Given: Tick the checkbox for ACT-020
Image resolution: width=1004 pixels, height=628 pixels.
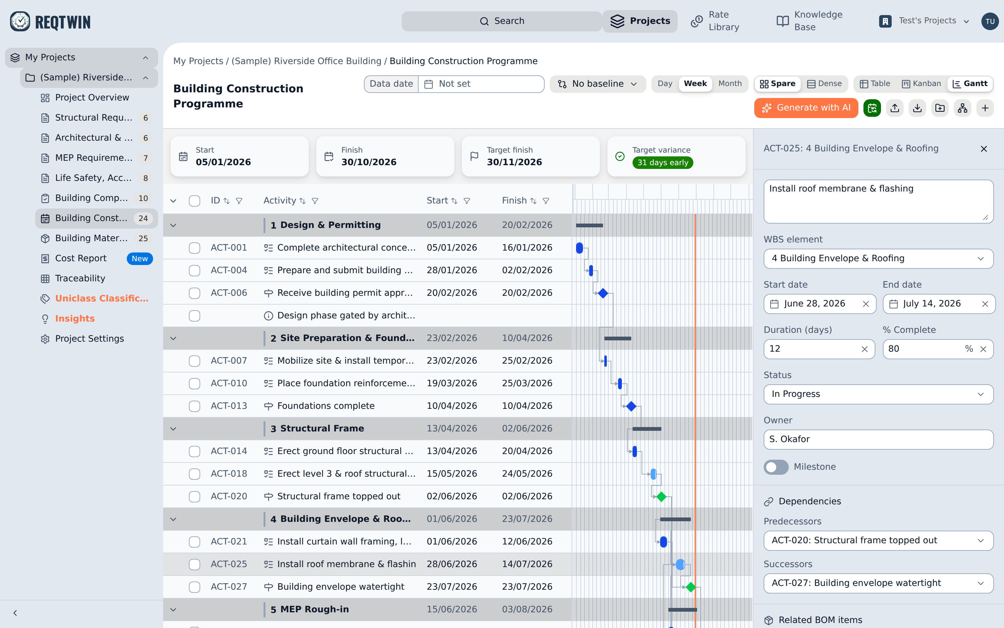Looking at the screenshot, I should tap(194, 497).
